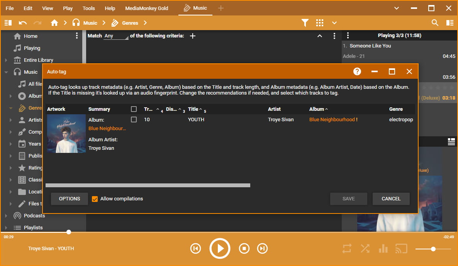Click the Auto-tag horizontal scrollbar

point(148,185)
